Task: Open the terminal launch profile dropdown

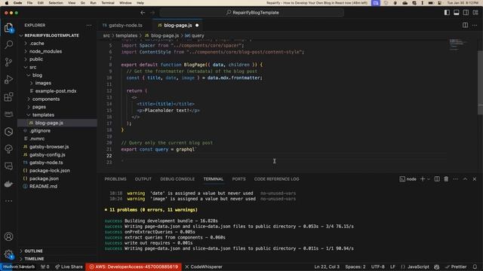Action: [x=429, y=179]
